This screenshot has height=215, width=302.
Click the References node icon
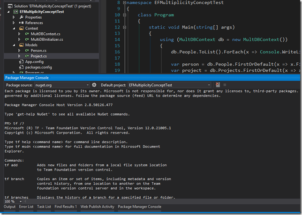coord(21,22)
